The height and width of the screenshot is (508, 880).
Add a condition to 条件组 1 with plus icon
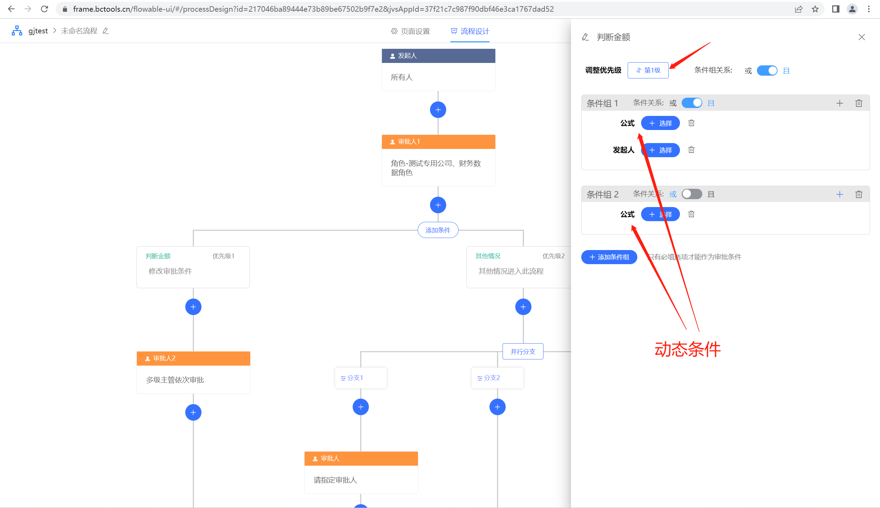[x=839, y=103]
